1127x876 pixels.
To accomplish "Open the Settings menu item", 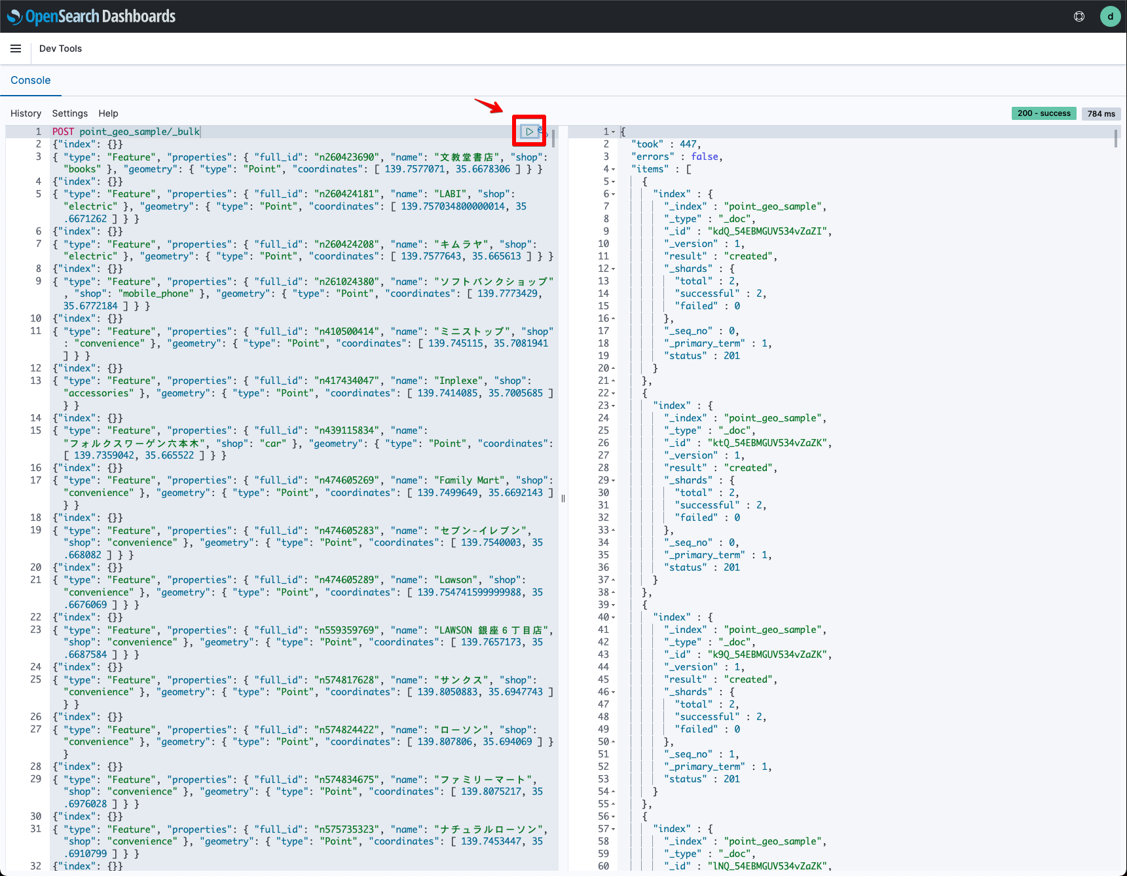I will point(69,113).
